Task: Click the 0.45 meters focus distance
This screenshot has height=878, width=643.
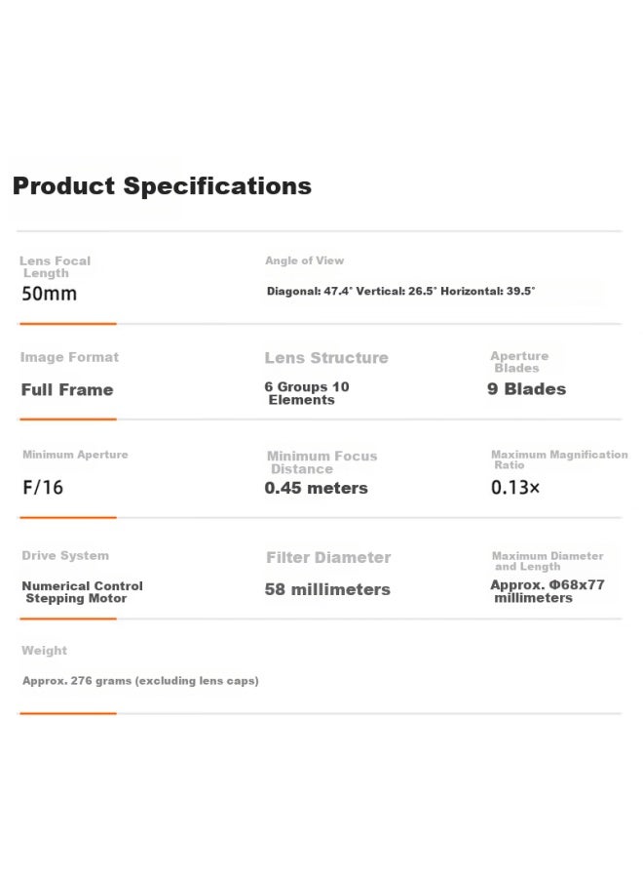Action: point(317,488)
